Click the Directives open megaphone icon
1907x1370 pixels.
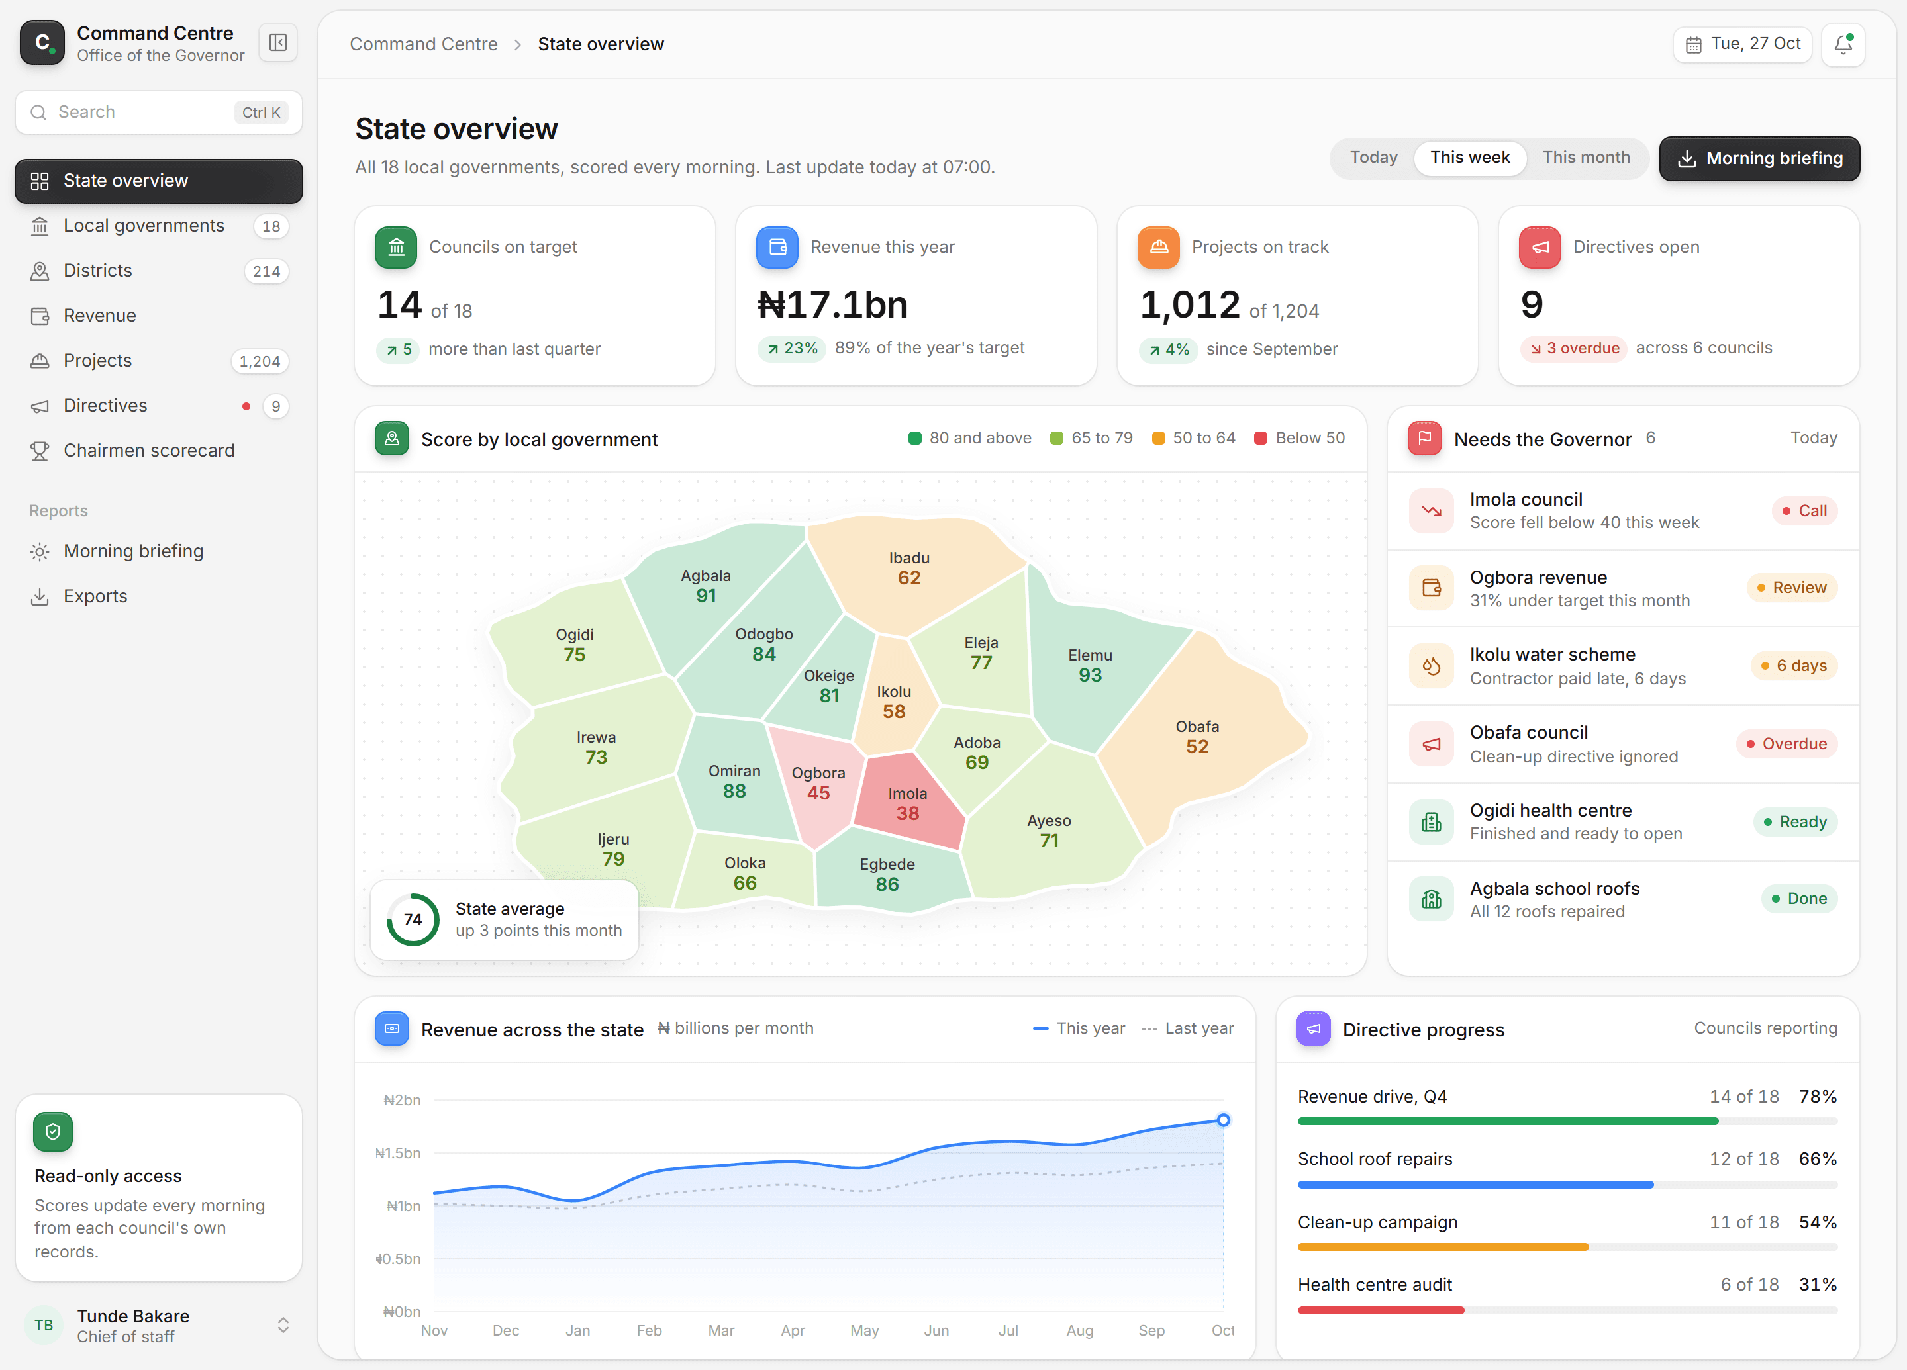tap(1540, 247)
